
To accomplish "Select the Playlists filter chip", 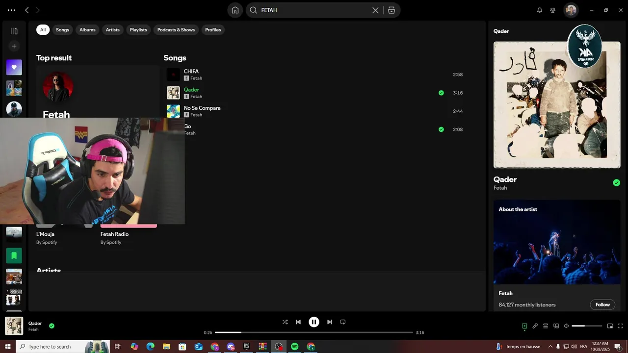I will (x=138, y=30).
